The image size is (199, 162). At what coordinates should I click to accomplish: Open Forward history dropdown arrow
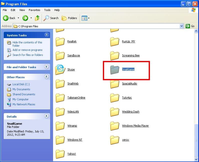tap(31, 18)
